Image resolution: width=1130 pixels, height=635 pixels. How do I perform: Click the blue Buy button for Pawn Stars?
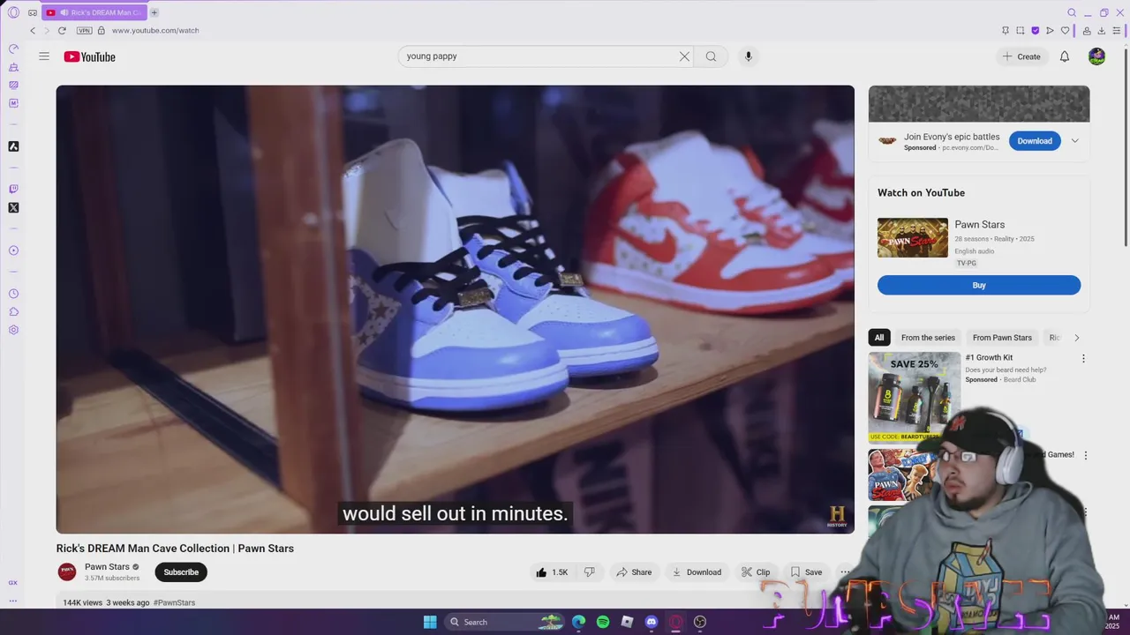(x=979, y=285)
